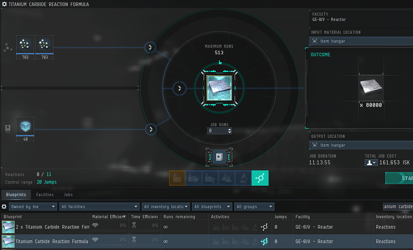Sort by the Jumps column header
This screenshot has height=250, width=413.
pyautogui.click(x=282, y=217)
